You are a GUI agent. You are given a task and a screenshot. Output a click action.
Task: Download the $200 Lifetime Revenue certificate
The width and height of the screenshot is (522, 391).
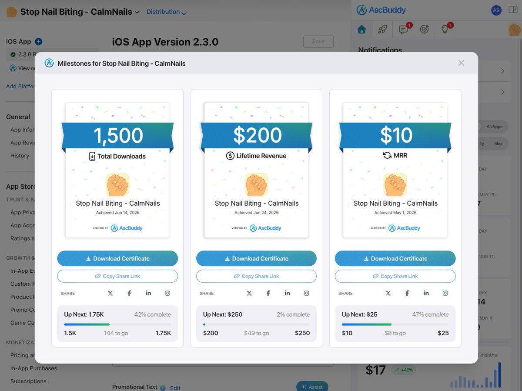[256, 258]
